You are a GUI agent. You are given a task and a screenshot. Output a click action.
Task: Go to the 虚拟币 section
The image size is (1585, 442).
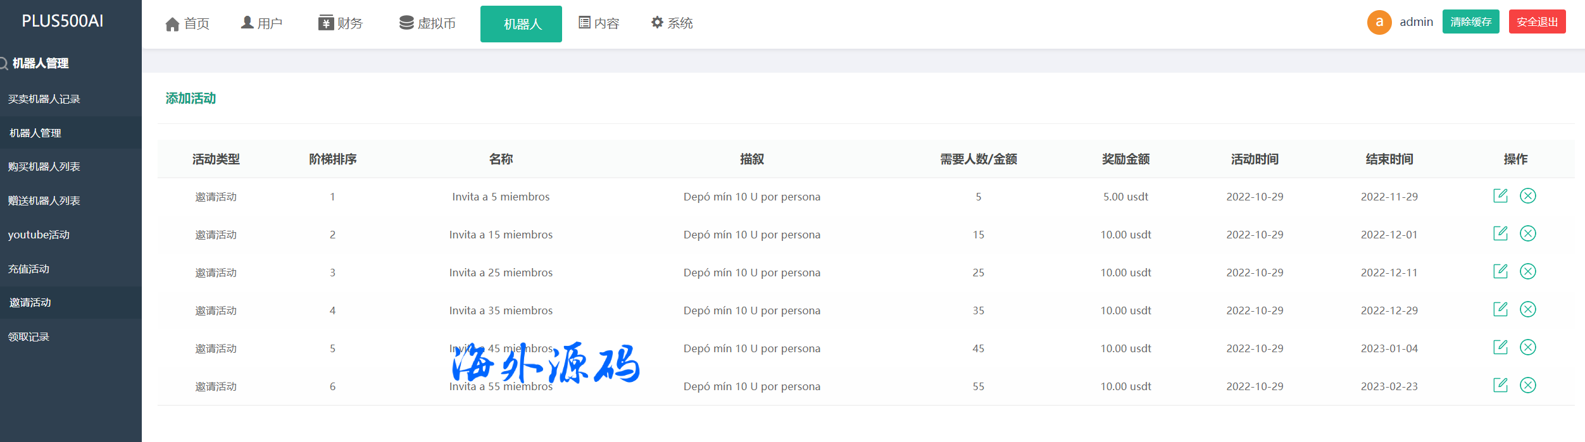pos(427,23)
